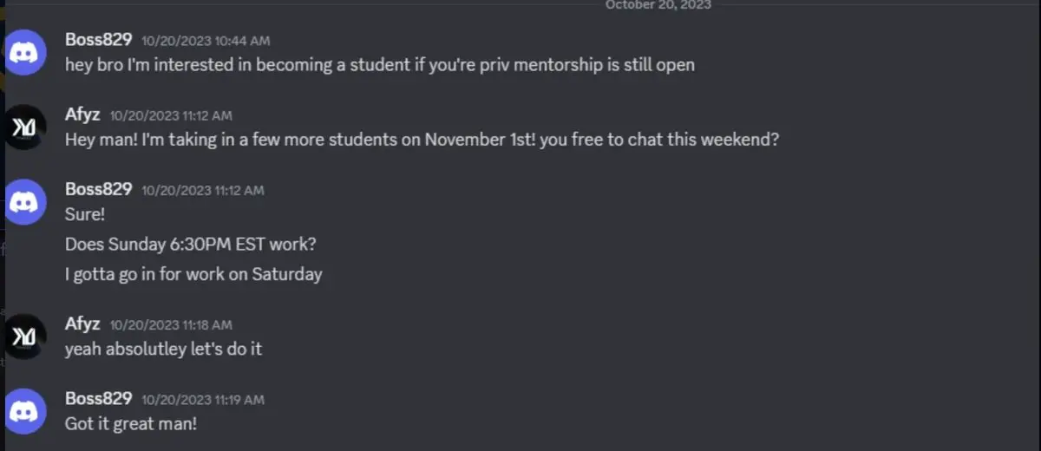Image resolution: width=1041 pixels, height=451 pixels.
Task: Click the 10/20/2023 11:19 AM timestamp
Action: [203, 400]
